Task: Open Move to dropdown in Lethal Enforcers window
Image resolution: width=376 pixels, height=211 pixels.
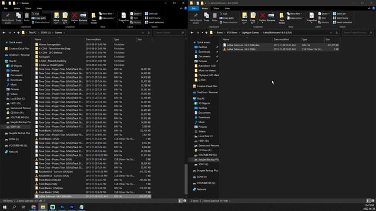Action: click(x=244, y=18)
